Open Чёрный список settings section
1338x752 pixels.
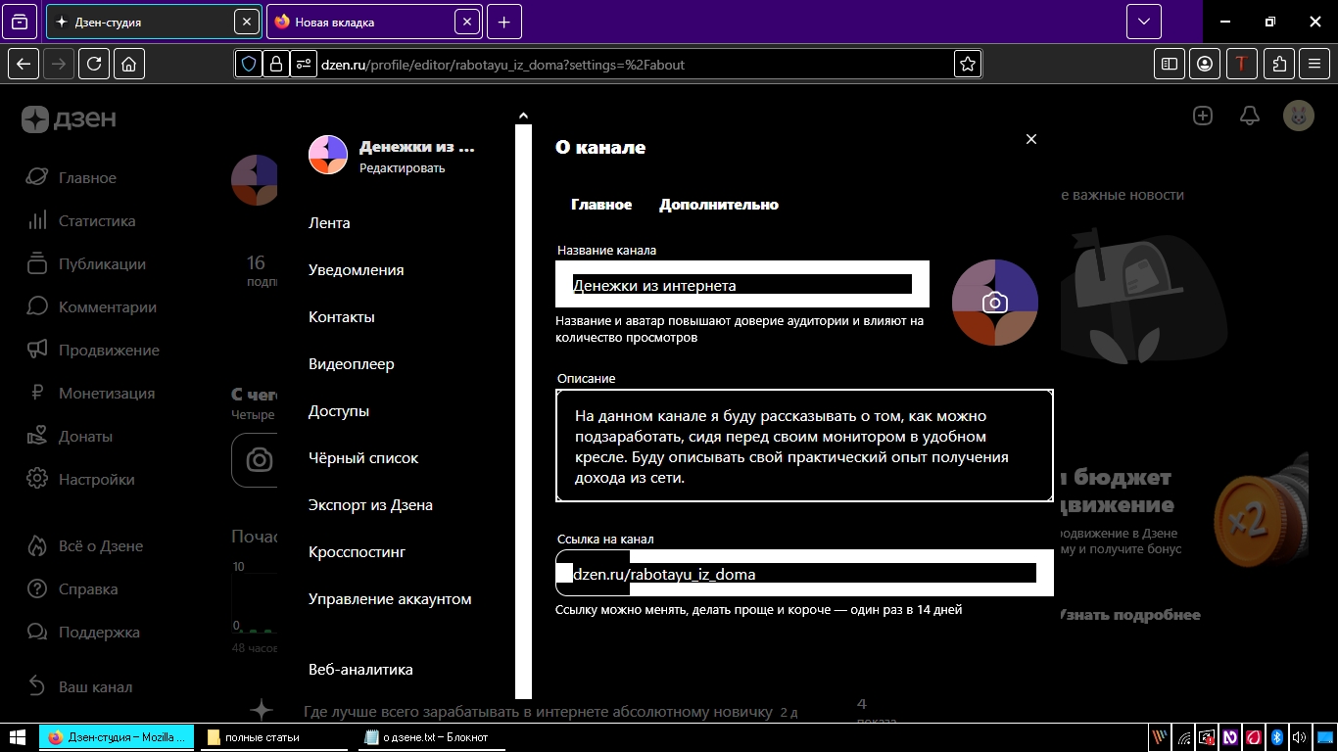(x=363, y=458)
